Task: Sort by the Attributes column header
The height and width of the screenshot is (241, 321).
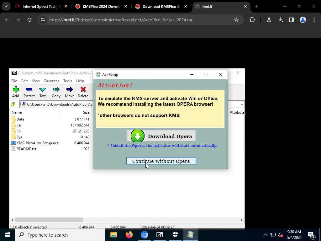Action: 237,112
